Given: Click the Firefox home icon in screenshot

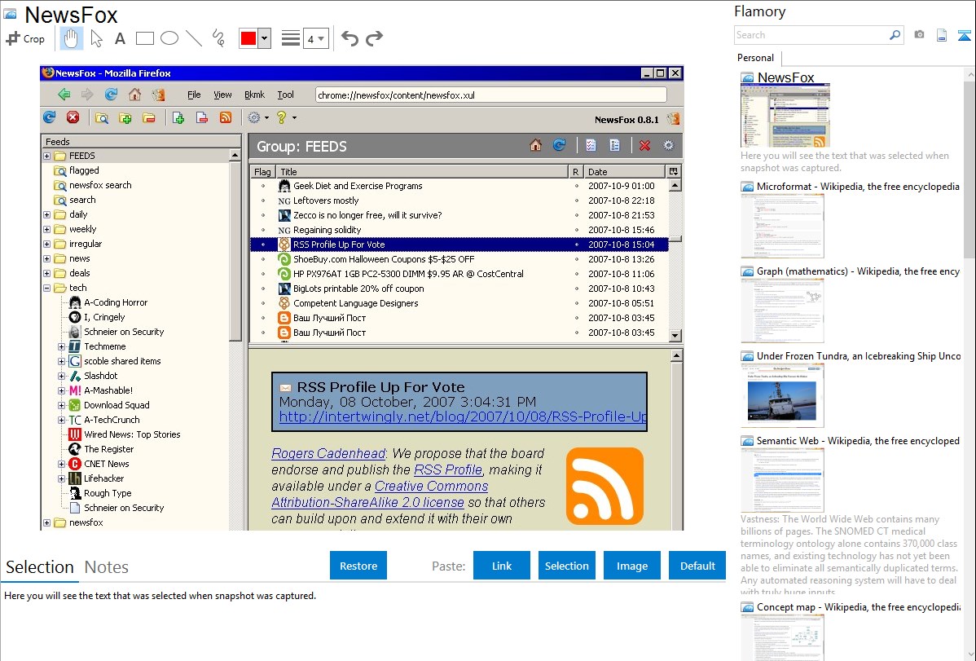Looking at the screenshot, I should (134, 95).
